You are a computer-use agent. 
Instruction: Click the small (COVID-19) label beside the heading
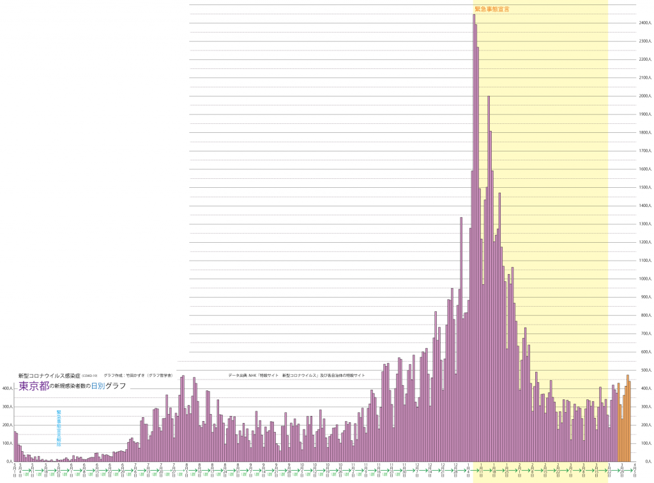[x=89, y=376]
